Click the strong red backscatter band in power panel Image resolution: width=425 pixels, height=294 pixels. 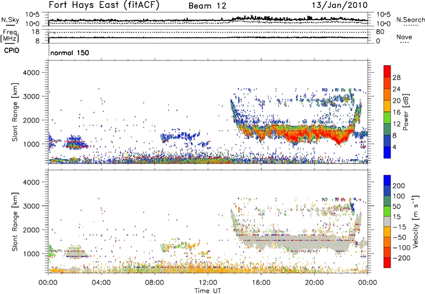tap(298, 134)
